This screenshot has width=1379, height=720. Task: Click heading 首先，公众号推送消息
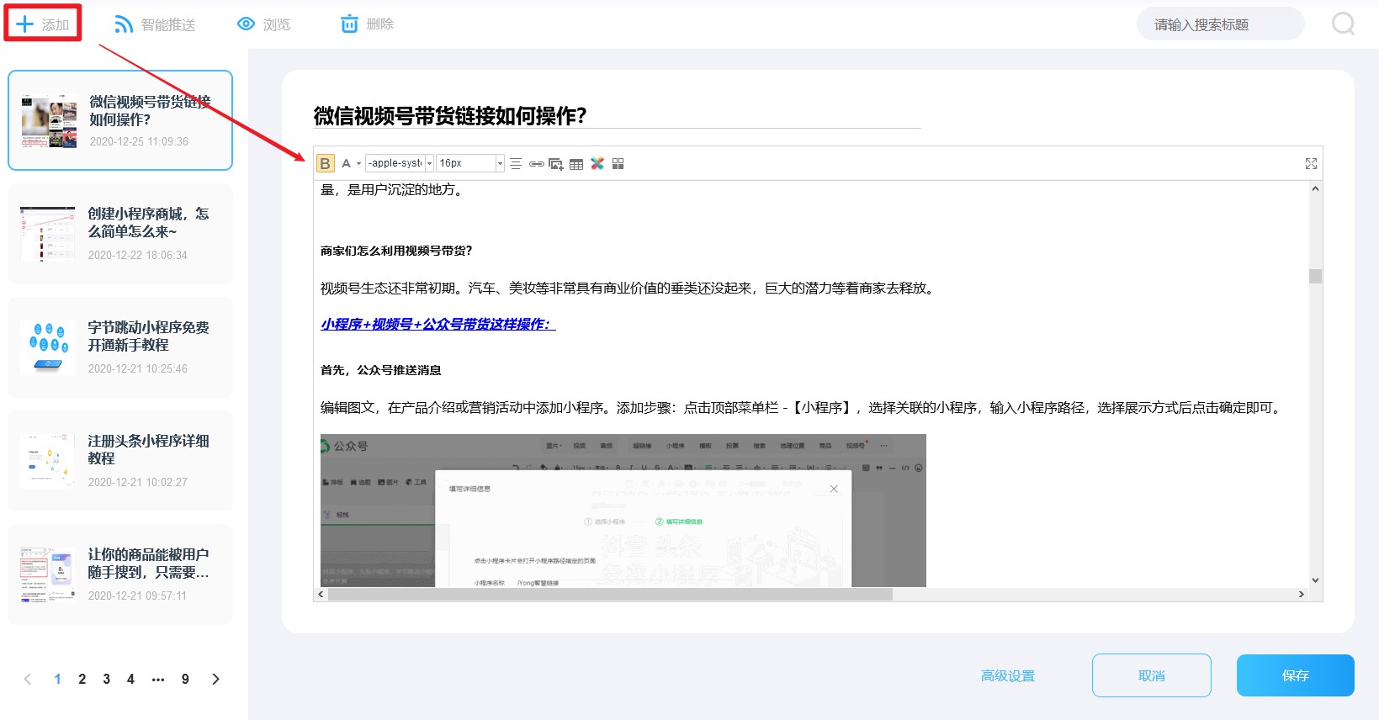tap(381, 370)
